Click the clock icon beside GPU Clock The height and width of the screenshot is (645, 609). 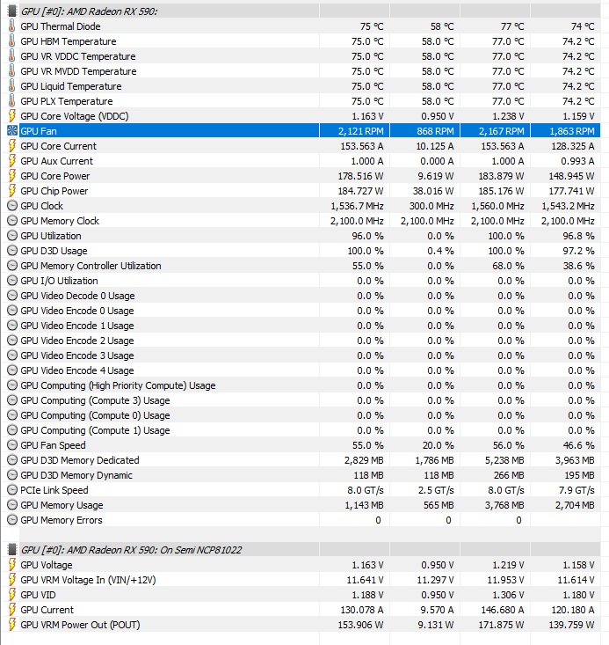(12, 206)
